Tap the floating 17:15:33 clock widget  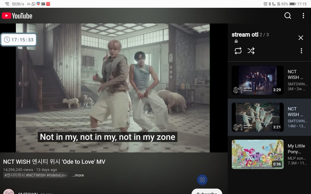(x=19, y=40)
